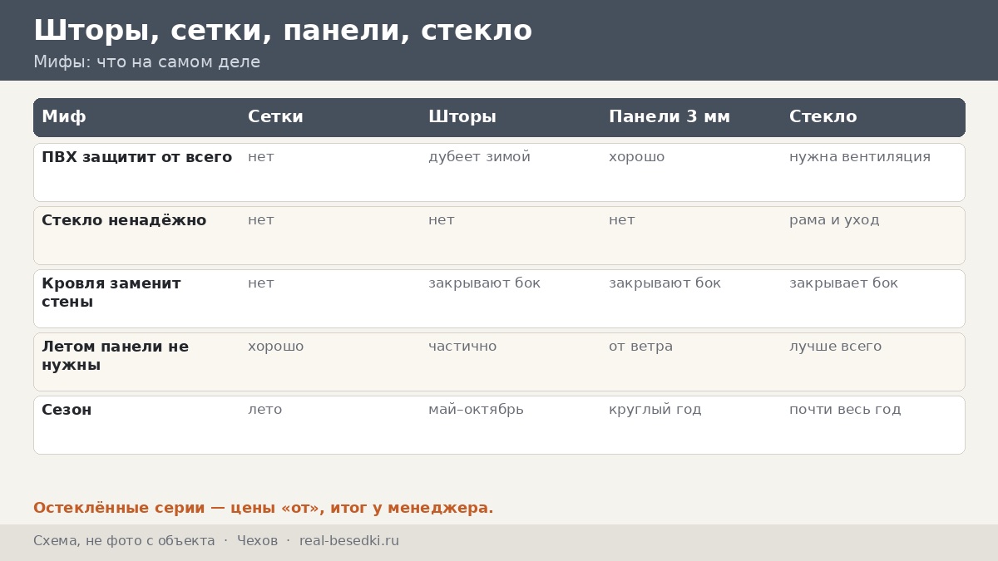Click the "Панели 3 мм" column header

click(669, 117)
